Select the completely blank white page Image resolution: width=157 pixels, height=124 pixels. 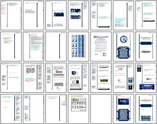click(101, 109)
